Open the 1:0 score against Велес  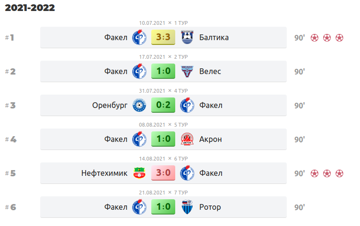pyautogui.click(x=163, y=71)
